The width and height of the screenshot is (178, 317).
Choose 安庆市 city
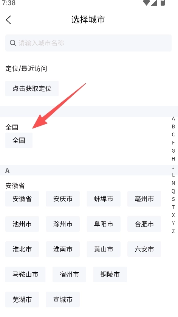[63, 199]
